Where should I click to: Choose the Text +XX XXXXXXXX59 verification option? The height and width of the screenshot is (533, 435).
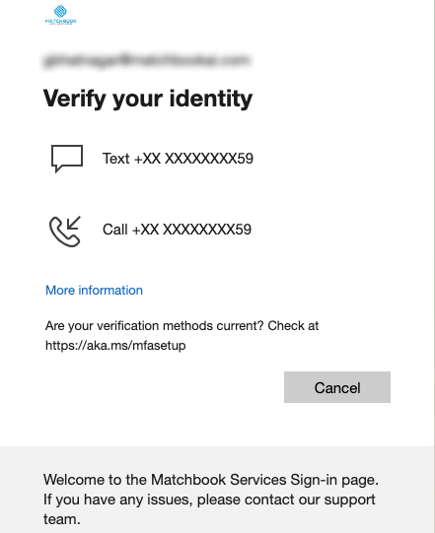point(152,159)
